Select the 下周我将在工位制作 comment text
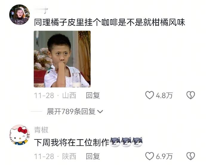 (72, 142)
